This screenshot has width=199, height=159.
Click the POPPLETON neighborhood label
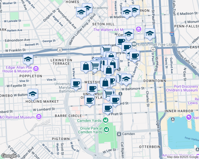31,76
